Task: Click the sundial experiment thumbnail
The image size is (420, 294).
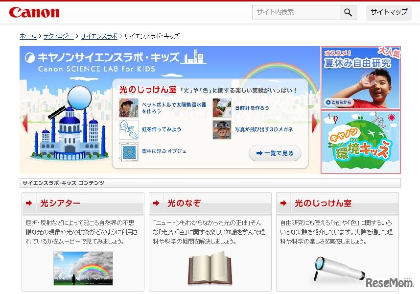Action: coord(222,108)
